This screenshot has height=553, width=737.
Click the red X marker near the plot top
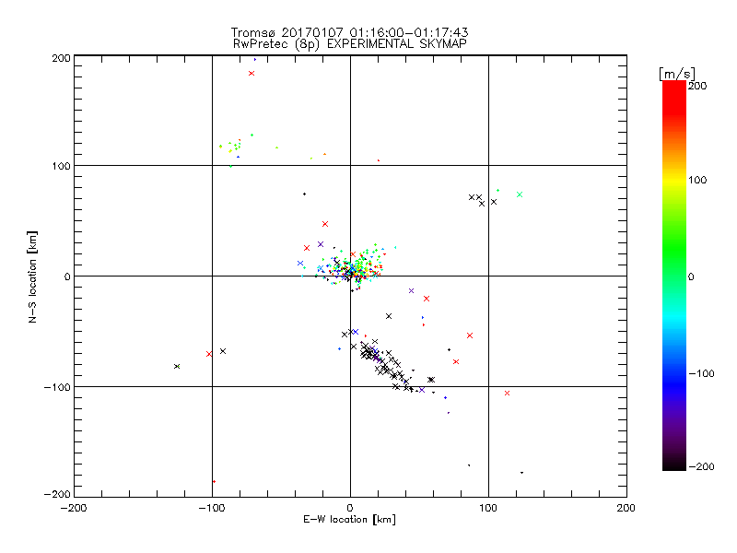click(252, 74)
